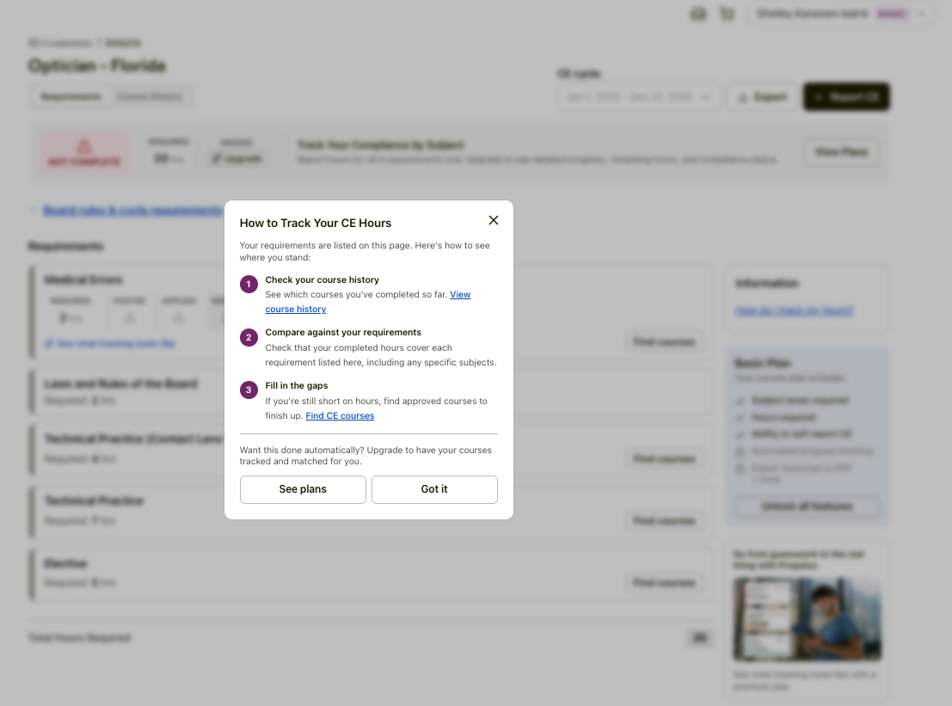
Task: Open the CE cycle date range dropdown
Action: pos(639,97)
